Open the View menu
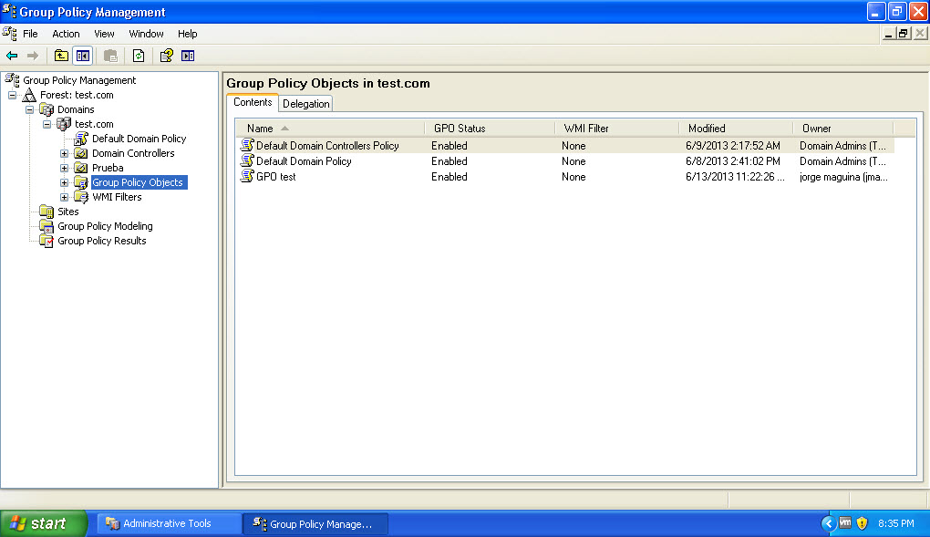 pyautogui.click(x=104, y=34)
